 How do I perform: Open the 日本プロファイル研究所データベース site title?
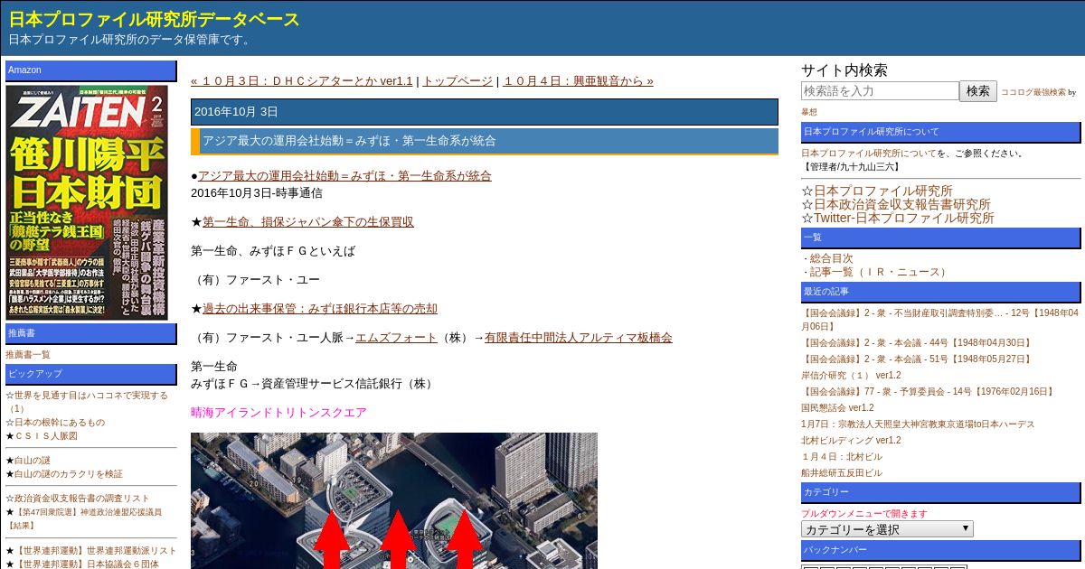tap(154, 19)
